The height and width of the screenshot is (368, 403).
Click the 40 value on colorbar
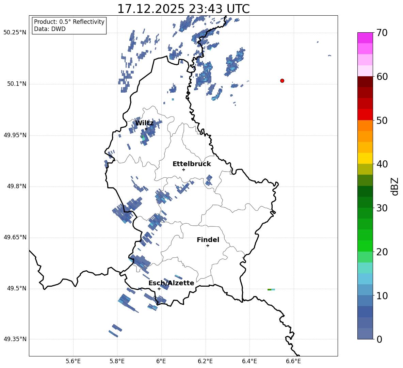[382, 164]
